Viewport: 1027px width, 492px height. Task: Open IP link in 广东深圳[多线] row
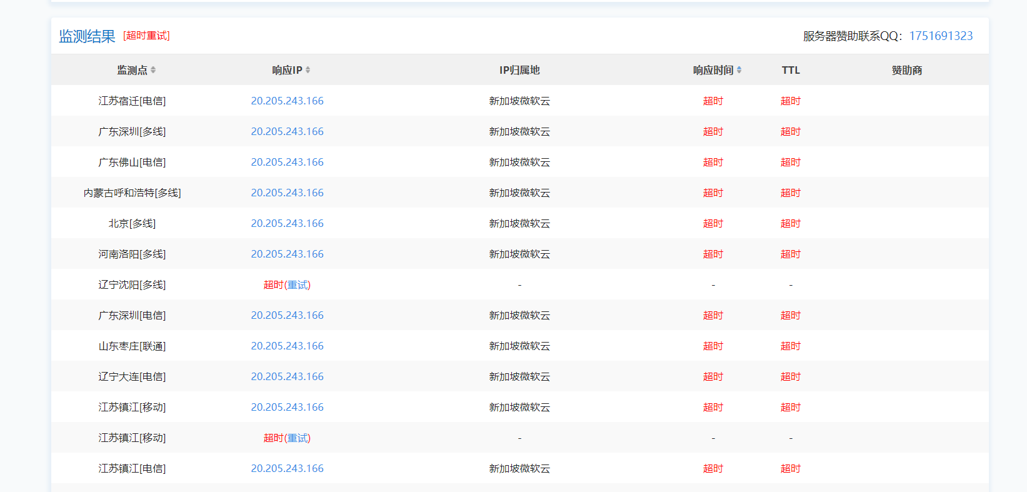coord(287,132)
